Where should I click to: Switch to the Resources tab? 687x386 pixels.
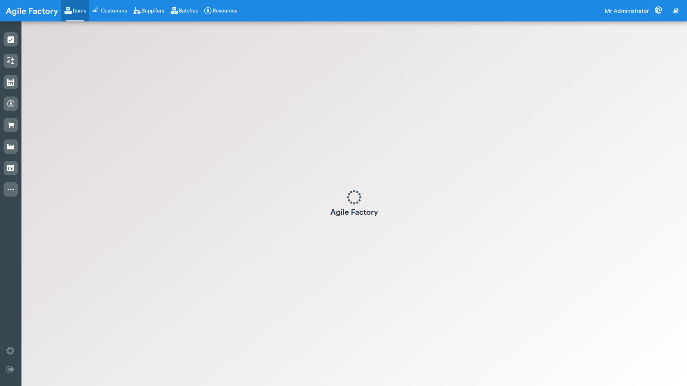[x=220, y=11]
